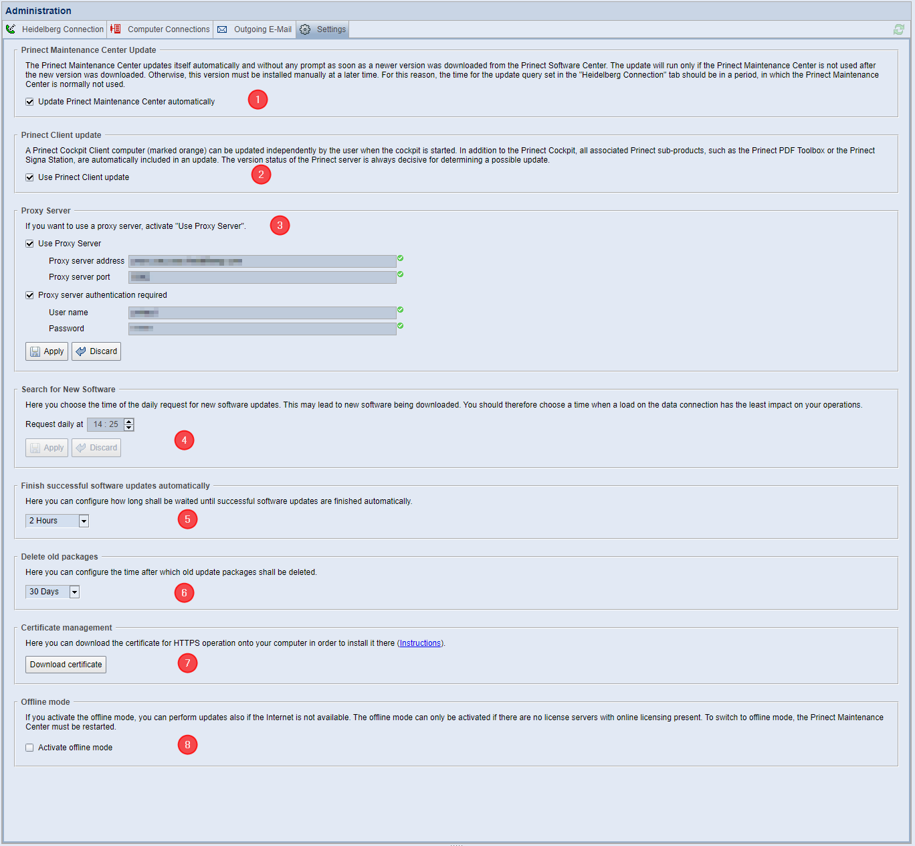915x846 pixels.
Task: Click the Settings gear icon
Action: 305,29
